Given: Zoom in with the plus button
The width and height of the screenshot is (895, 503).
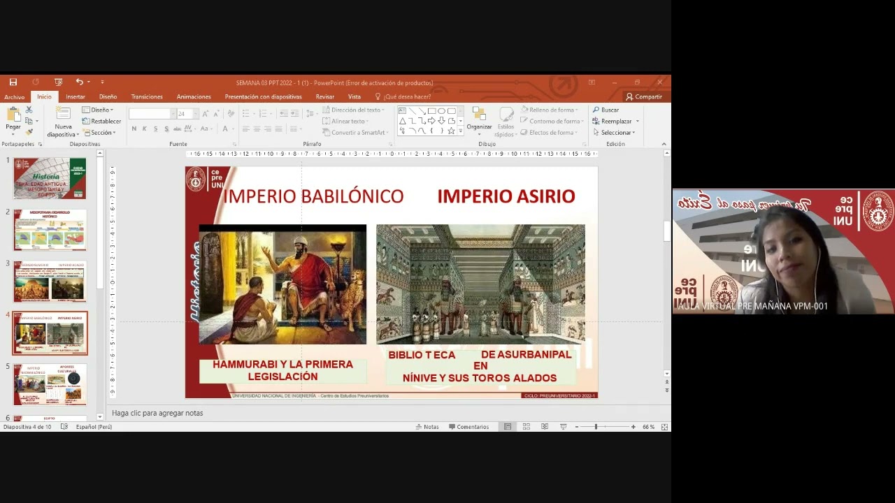Looking at the screenshot, I should click(633, 427).
